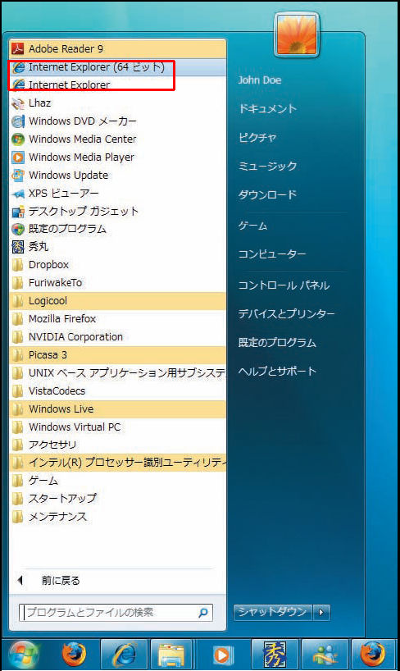Expand the Mozilla Firefox folder
Screen dimensions: 400x671
coord(117,319)
